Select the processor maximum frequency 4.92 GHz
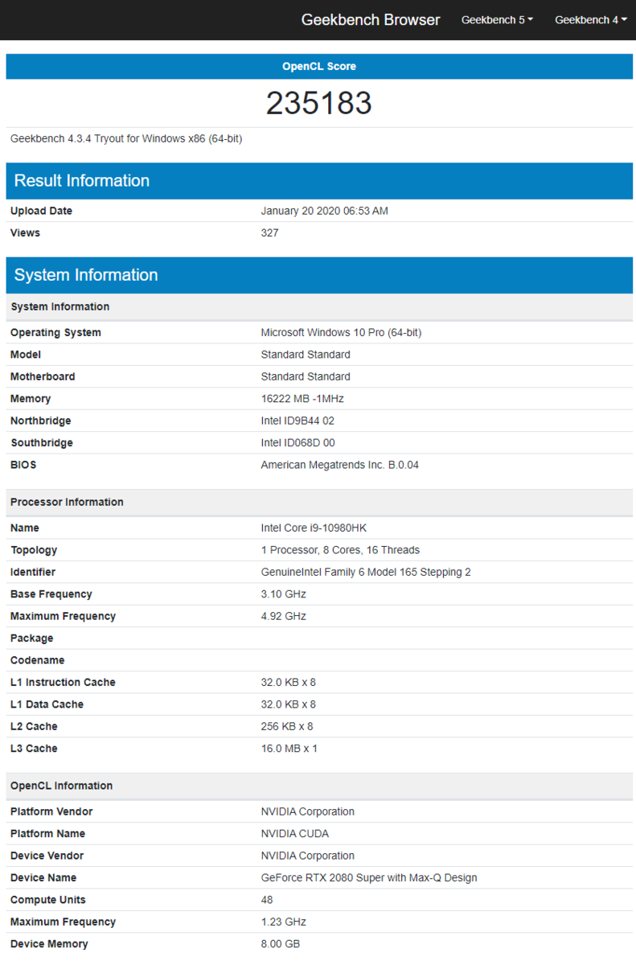Image resolution: width=636 pixels, height=965 pixels. (284, 616)
